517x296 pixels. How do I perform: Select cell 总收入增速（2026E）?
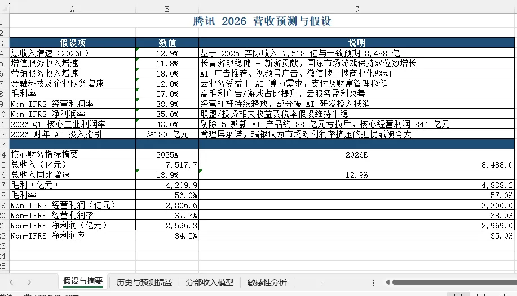click(x=73, y=53)
